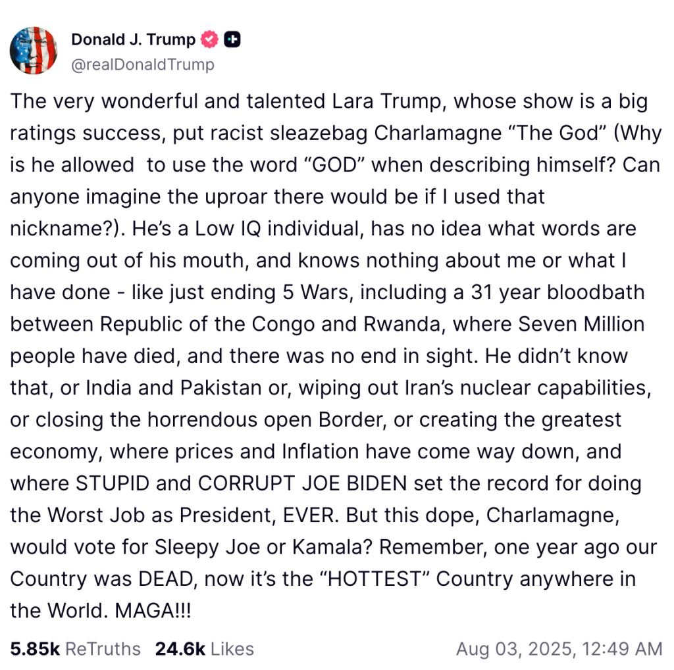Click the Likes label

[232, 649]
